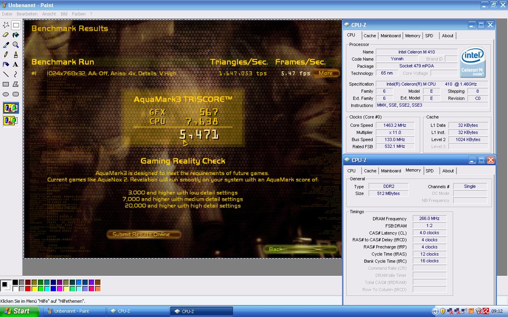This screenshot has width=508, height=317.
Task: Click the Name field showing Intel Celeron M 410
Action: click(x=417, y=52)
